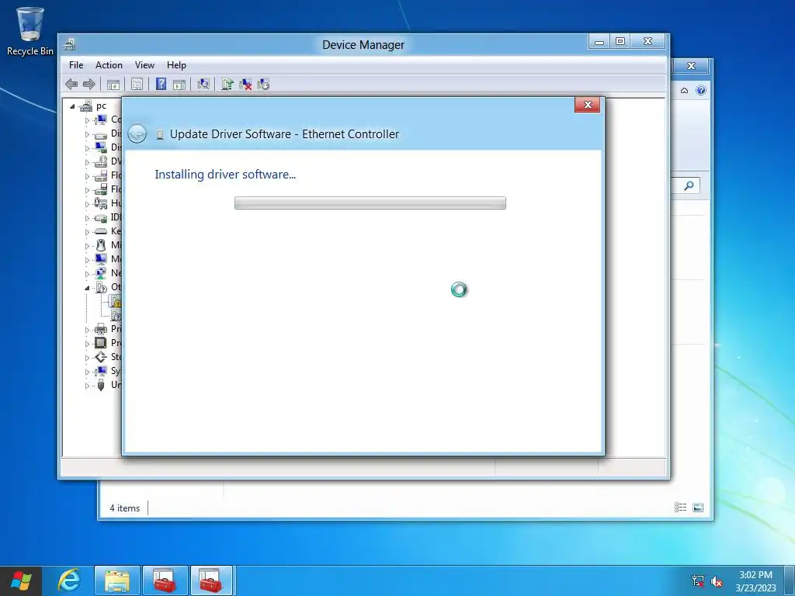
Task: Click the '4 items' status bar text
Action: 125,508
